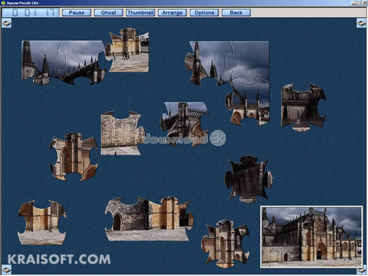This screenshot has width=368, height=276.
Task: Select the reference thumbnail image of the monastery
Action: click(x=312, y=237)
